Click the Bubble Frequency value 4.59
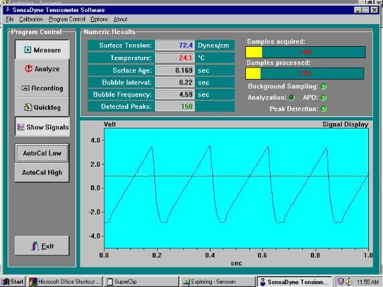Viewport: 383px width, 287px height. point(186,94)
